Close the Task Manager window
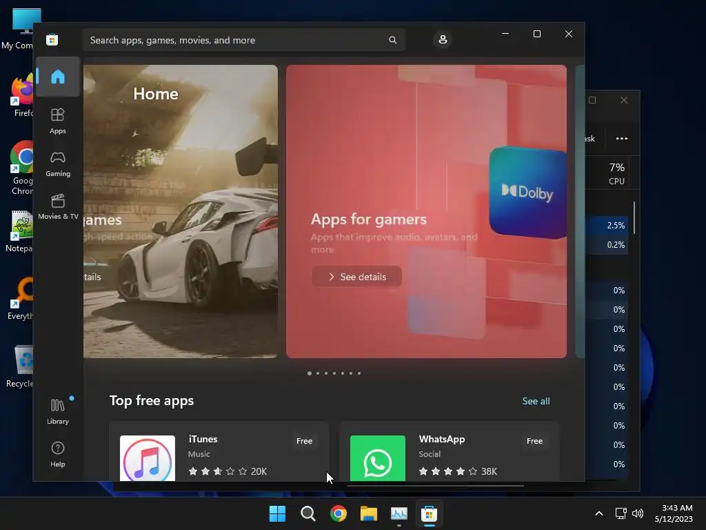The height and width of the screenshot is (530, 706). [x=623, y=100]
